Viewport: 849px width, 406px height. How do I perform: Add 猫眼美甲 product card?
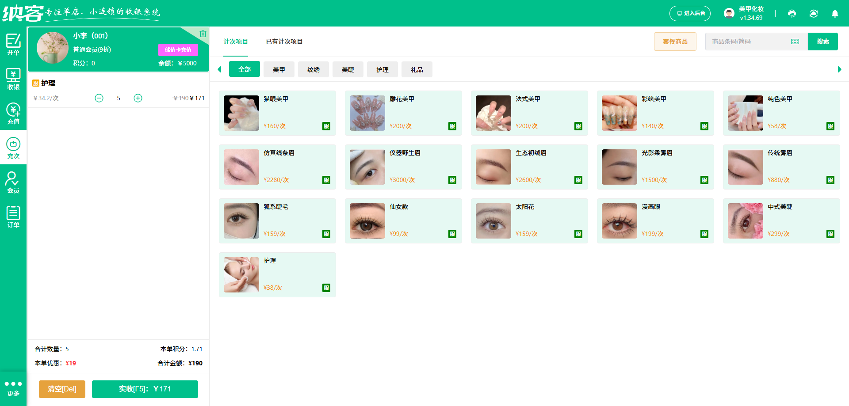click(x=277, y=113)
